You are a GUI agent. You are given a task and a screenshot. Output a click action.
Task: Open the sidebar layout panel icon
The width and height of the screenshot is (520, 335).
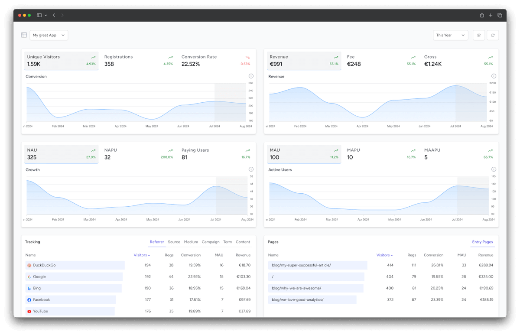coord(24,35)
